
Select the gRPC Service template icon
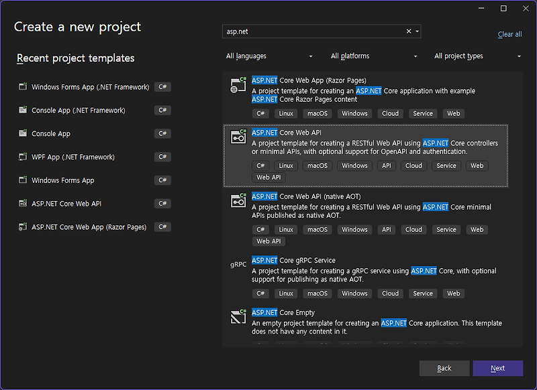point(238,265)
